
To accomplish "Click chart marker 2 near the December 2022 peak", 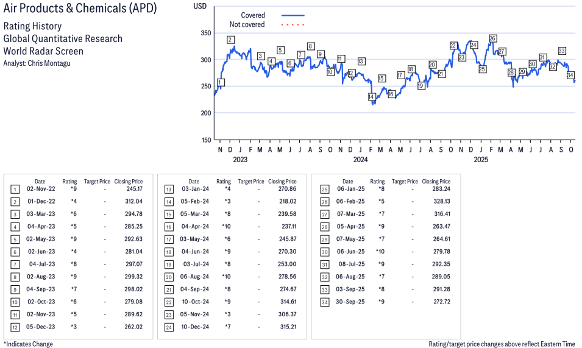I will 230,40.
